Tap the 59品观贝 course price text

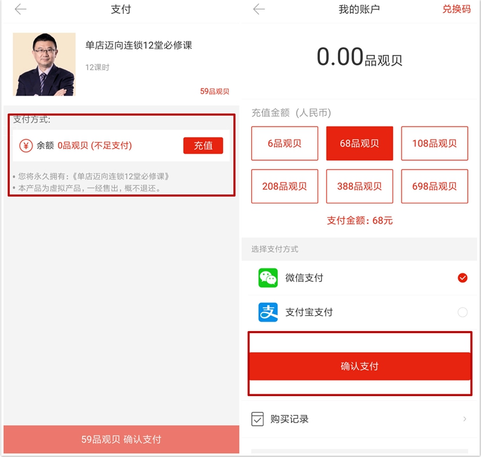click(x=215, y=92)
